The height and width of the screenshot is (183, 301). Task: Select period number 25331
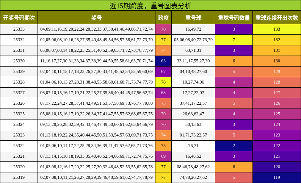pos(19,50)
